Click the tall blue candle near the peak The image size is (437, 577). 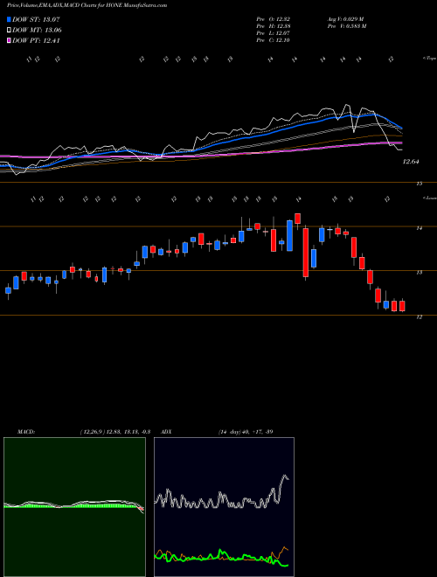click(x=290, y=235)
